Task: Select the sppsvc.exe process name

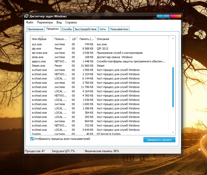Action: pos(39,61)
